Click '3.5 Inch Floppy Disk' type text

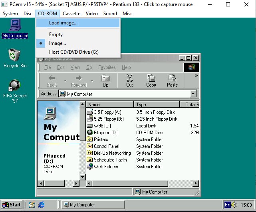click(156, 112)
